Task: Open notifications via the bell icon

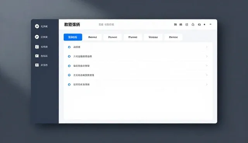Action: (x=193, y=24)
